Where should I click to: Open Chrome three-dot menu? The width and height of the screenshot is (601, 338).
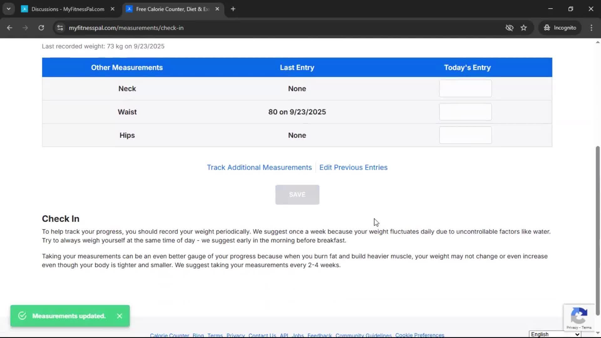(591, 28)
